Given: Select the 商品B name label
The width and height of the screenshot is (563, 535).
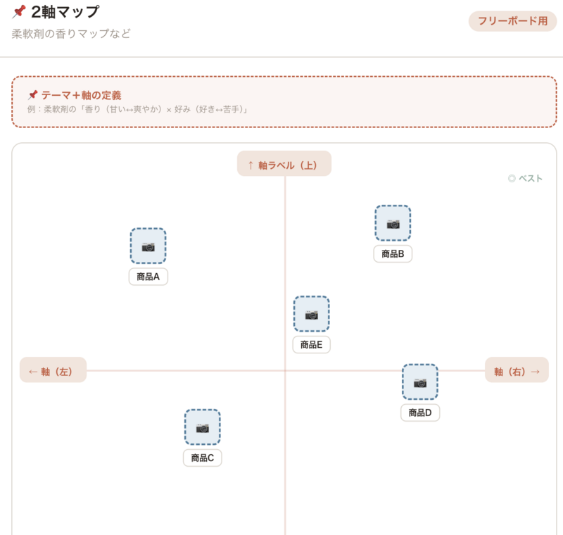Looking at the screenshot, I should pos(392,254).
